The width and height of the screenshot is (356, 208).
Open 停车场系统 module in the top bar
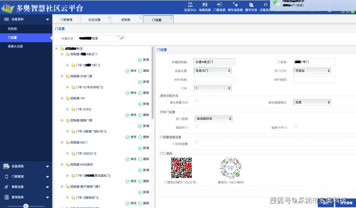pyautogui.click(x=235, y=7)
